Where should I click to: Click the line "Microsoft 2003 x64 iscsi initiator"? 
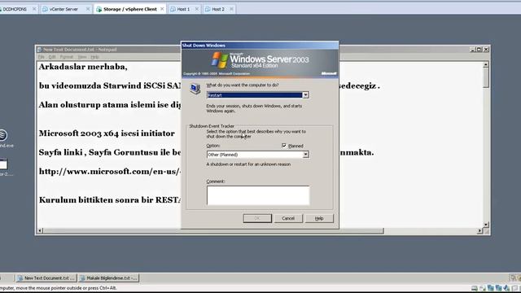click(x=107, y=133)
